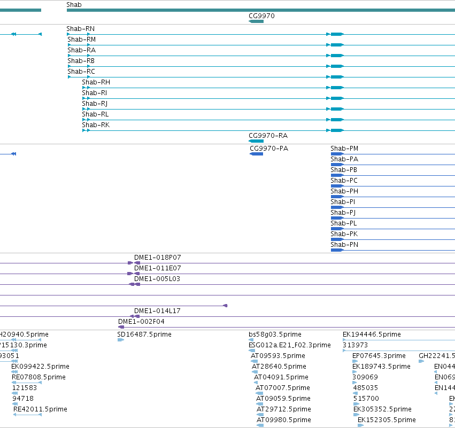Select the teal CG9970 gene arrow glyph
455x428 pixels.
point(256,21)
